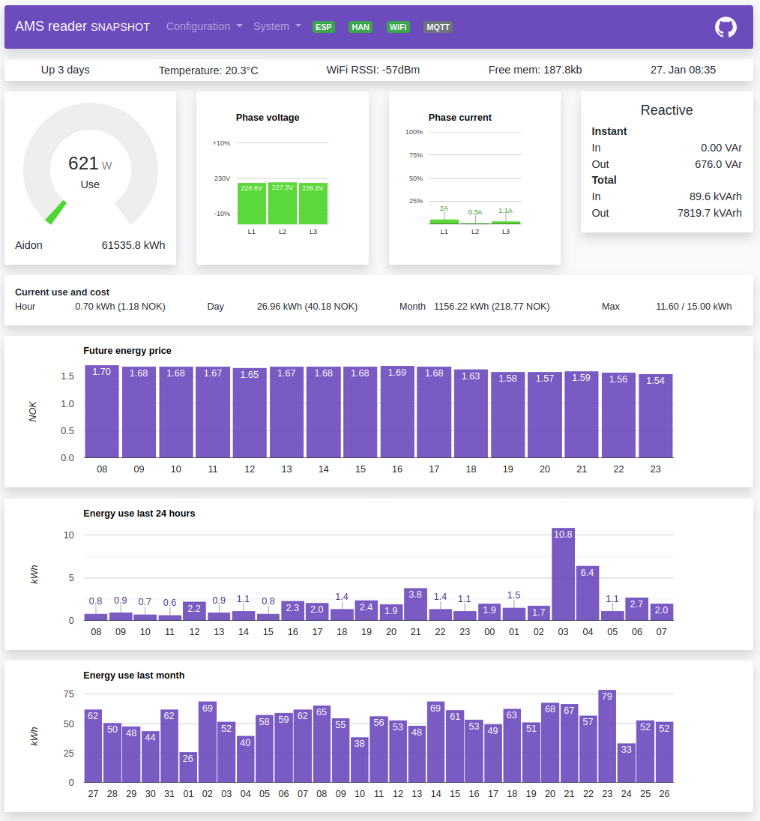This screenshot has height=821, width=760.
Task: Open the System dropdown menu
Action: 277,27
